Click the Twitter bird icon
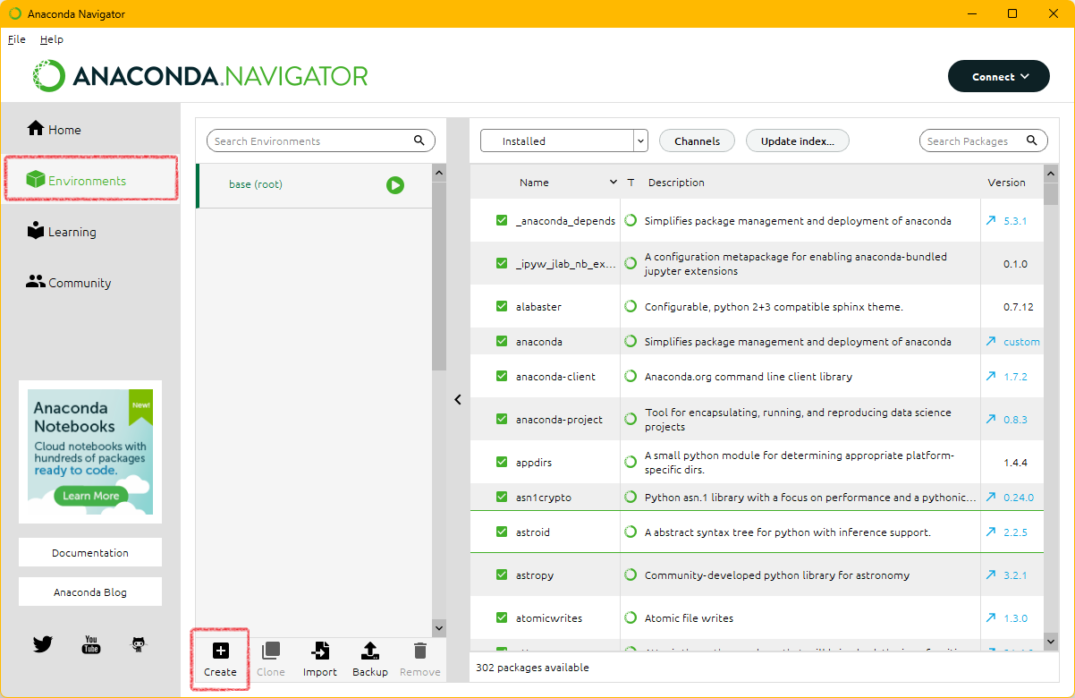1075x698 pixels. click(x=43, y=643)
